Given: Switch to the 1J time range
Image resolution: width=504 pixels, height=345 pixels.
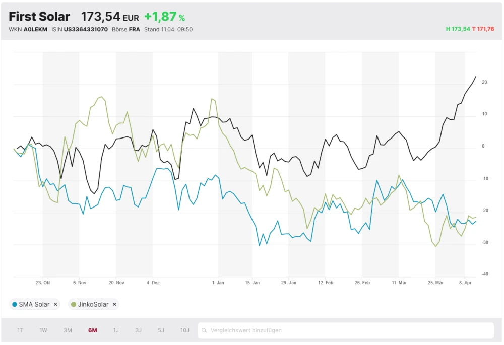Looking at the screenshot, I should click(116, 330).
